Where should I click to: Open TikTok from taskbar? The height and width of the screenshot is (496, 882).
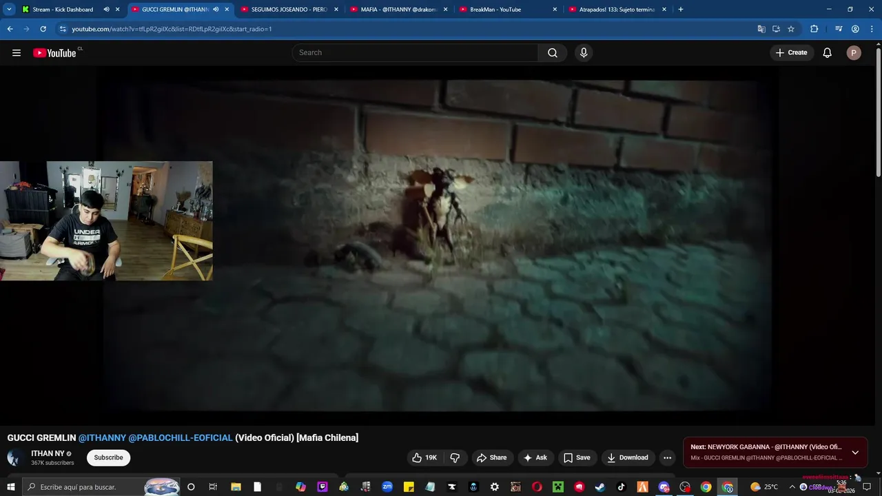coord(621,487)
